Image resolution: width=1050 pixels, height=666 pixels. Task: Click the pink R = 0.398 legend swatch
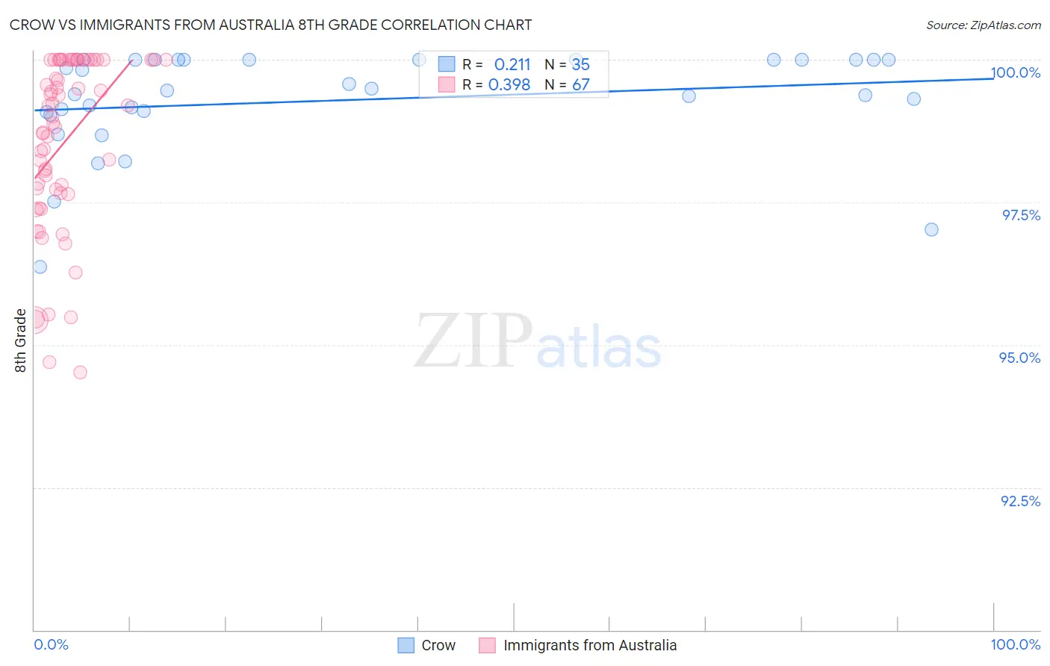[x=447, y=84]
